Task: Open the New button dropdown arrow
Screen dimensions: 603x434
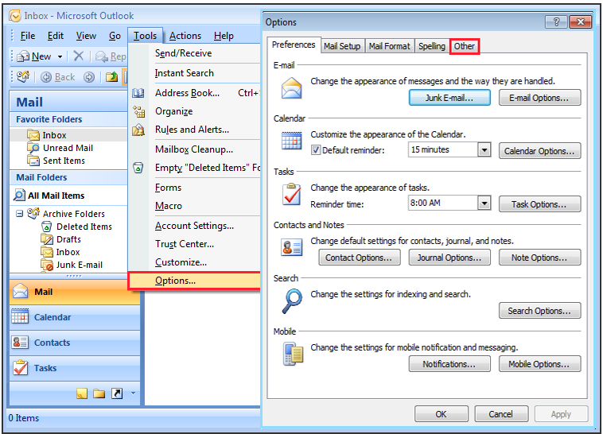Action: pos(60,56)
